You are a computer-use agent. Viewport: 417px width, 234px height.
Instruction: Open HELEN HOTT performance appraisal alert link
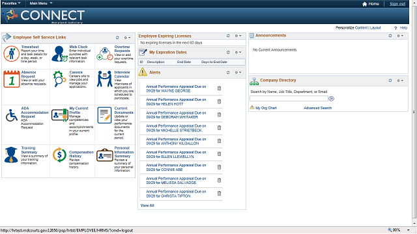[x=176, y=101]
